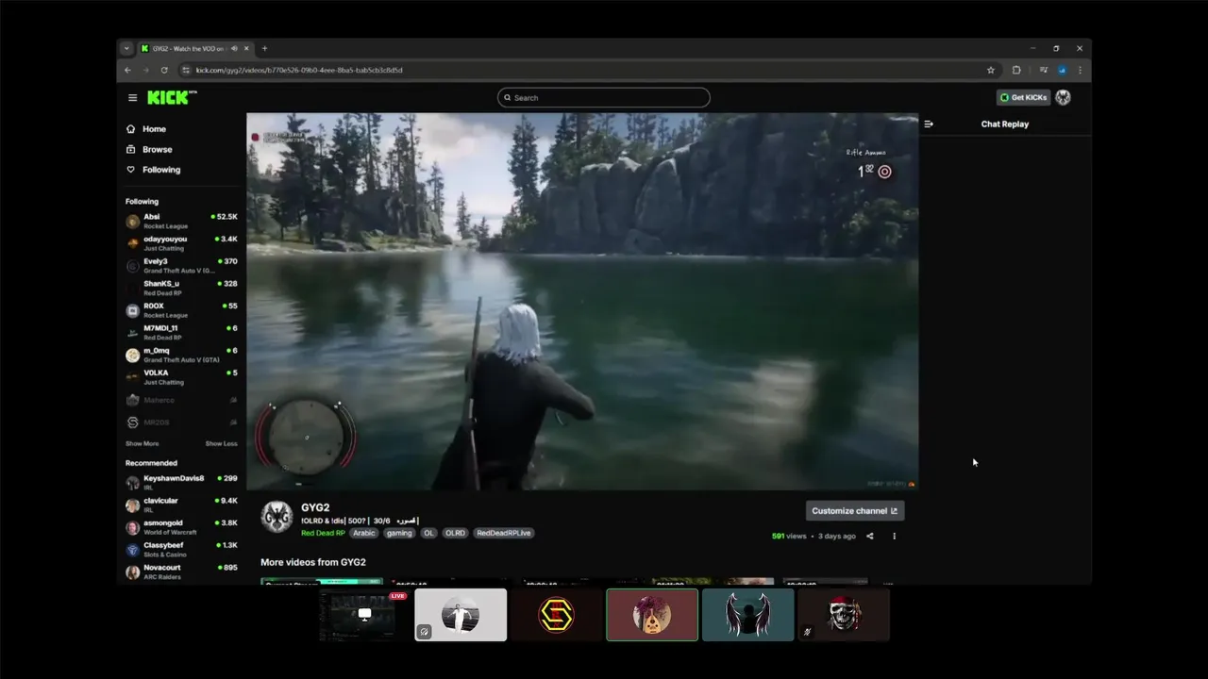Click the URL address bar
1208x679 pixels.
click(585, 70)
